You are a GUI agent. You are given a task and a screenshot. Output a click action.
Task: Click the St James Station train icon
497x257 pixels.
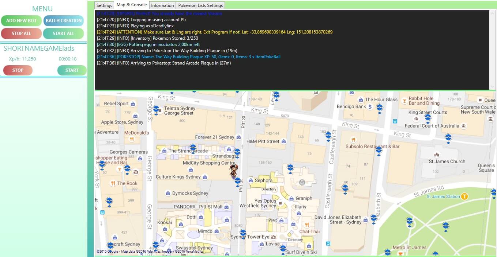click(x=464, y=196)
